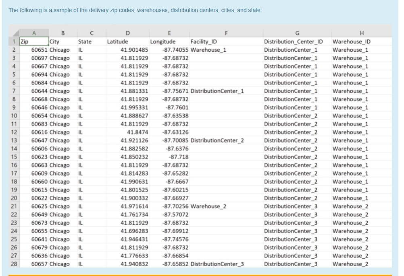Click DistributionCenter_1 in Facility_ID column

click(x=226, y=91)
